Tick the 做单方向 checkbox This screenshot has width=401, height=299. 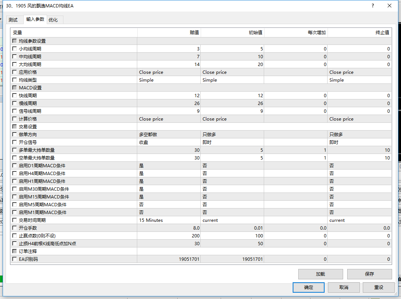pyautogui.click(x=14, y=134)
